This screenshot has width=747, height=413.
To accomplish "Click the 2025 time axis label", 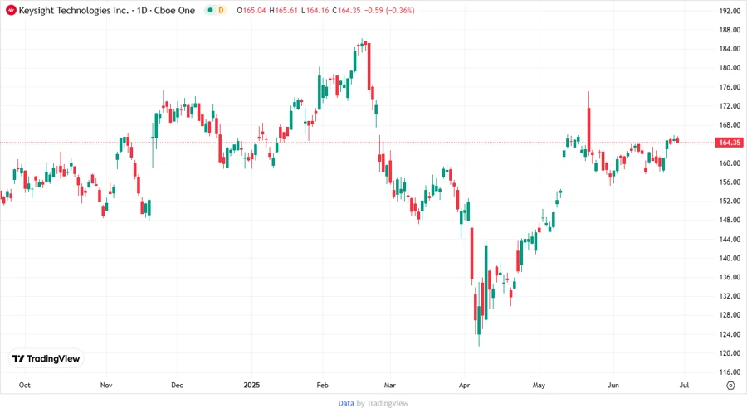I will point(251,385).
